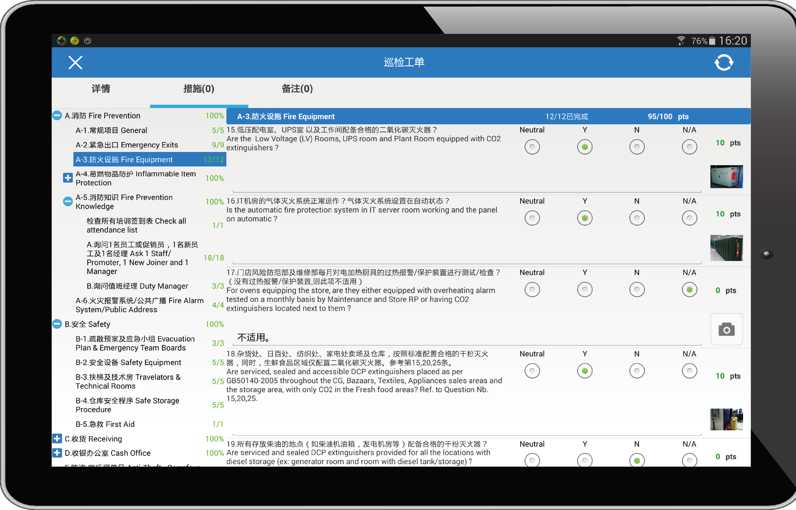Select Neutral for question 16

[532, 218]
